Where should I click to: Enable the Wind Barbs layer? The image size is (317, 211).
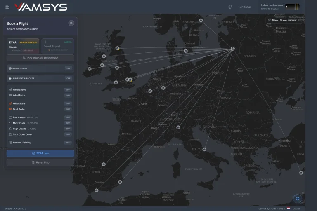coord(68,95)
